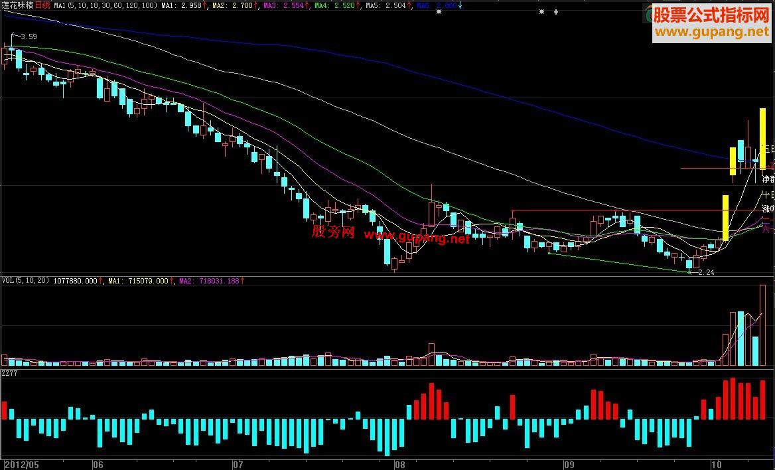Click the stock name 莲花味精
This screenshot has height=470, width=775.
(18, 5)
